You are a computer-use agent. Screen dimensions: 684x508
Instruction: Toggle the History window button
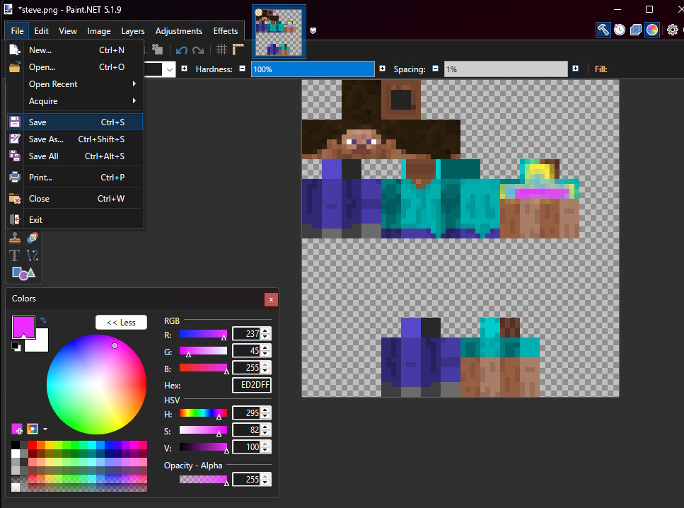click(x=619, y=30)
